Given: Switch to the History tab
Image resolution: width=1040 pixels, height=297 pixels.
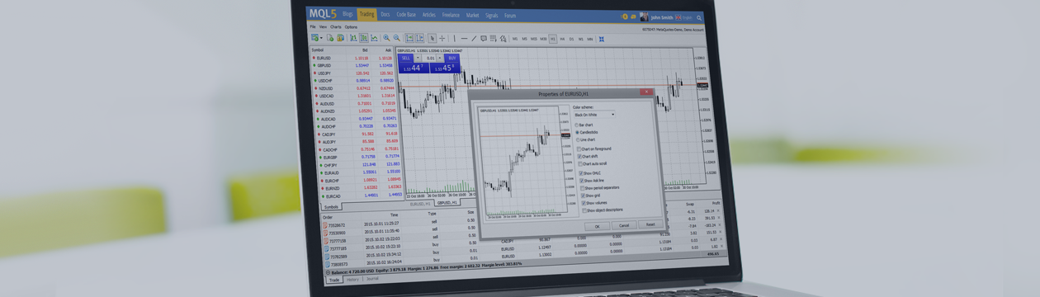Looking at the screenshot, I should point(352,280).
